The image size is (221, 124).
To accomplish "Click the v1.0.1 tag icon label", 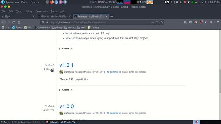I will click(49, 65).
